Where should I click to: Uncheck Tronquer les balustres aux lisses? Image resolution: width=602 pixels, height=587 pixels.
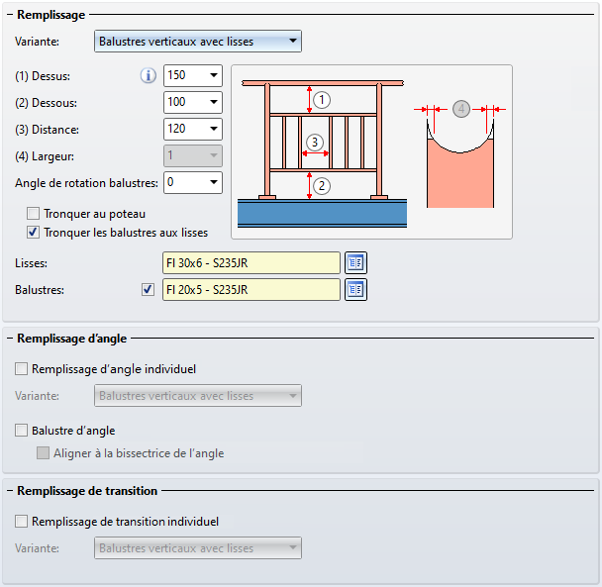[33, 233]
